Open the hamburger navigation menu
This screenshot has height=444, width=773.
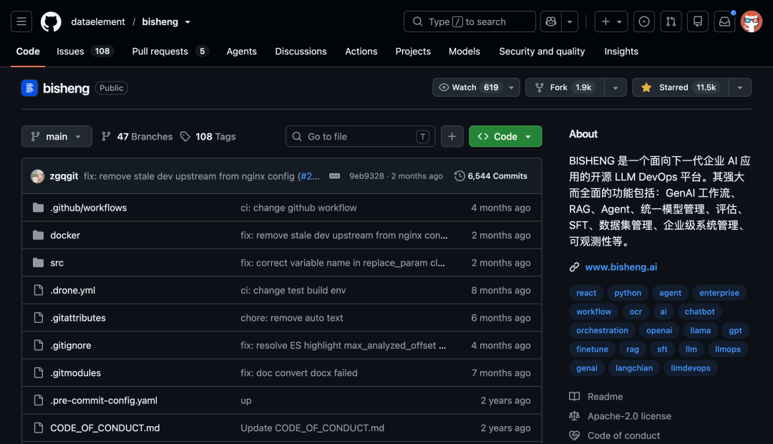pyautogui.click(x=21, y=21)
